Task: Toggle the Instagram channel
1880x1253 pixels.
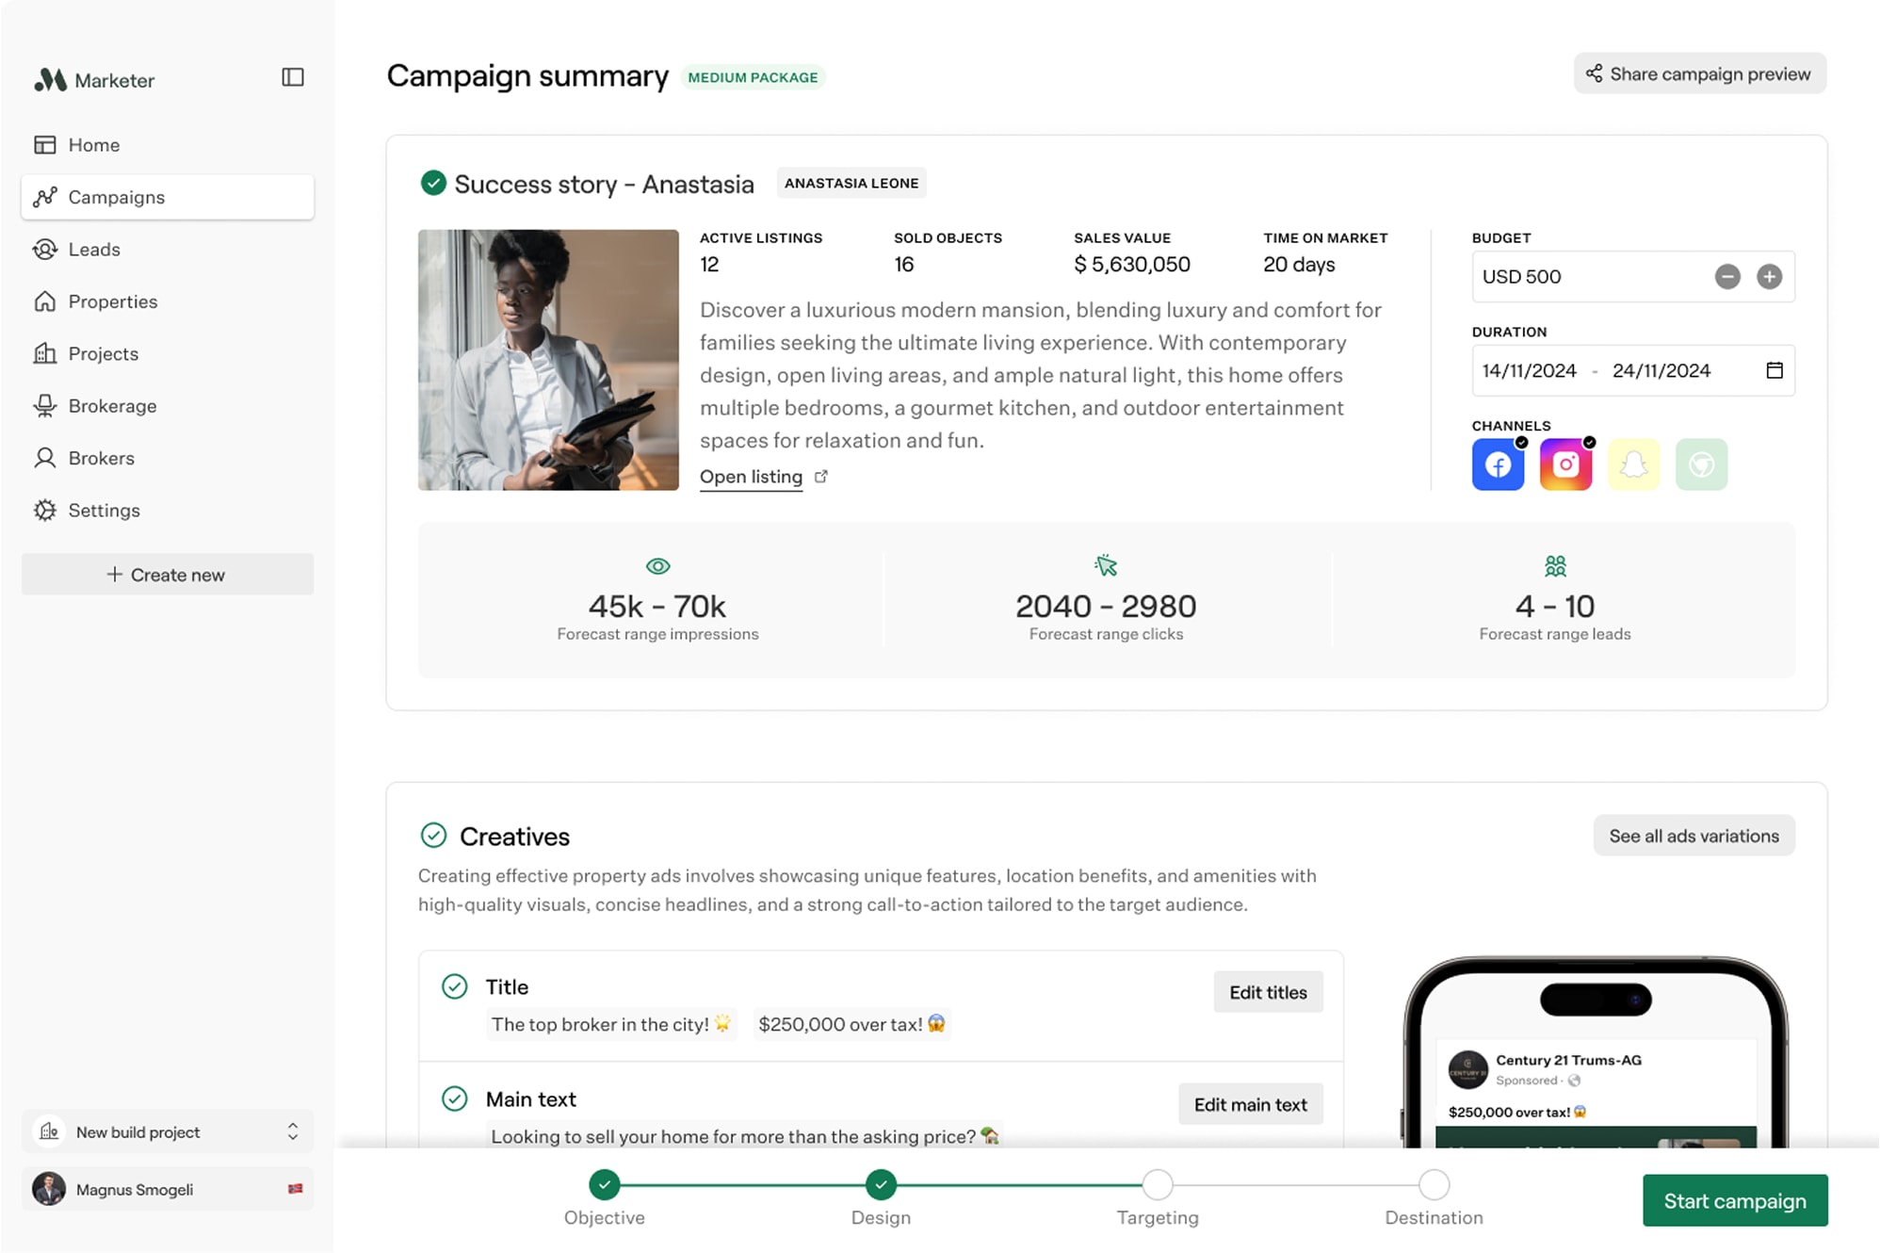Action: pos(1565,464)
